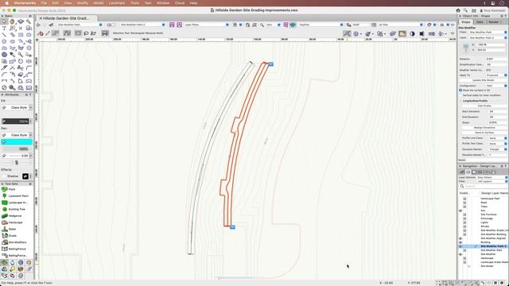The width and height of the screenshot is (509, 286).
Task: Select the Rectangle tool in Basic palette
Action: click(x=21, y=35)
